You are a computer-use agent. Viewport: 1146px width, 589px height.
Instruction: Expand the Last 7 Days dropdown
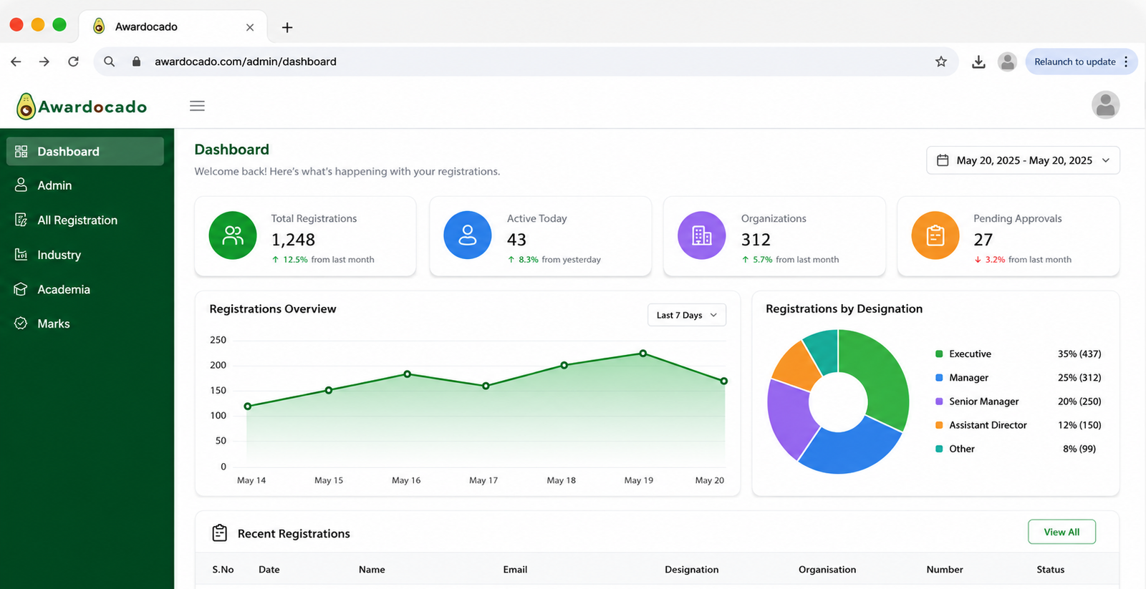(x=687, y=315)
